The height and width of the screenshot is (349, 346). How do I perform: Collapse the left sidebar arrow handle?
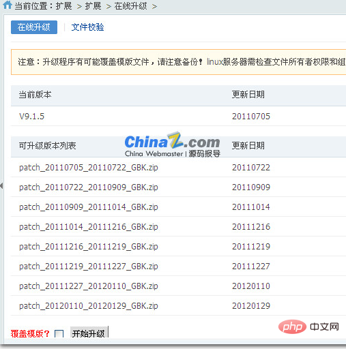click(1, 185)
